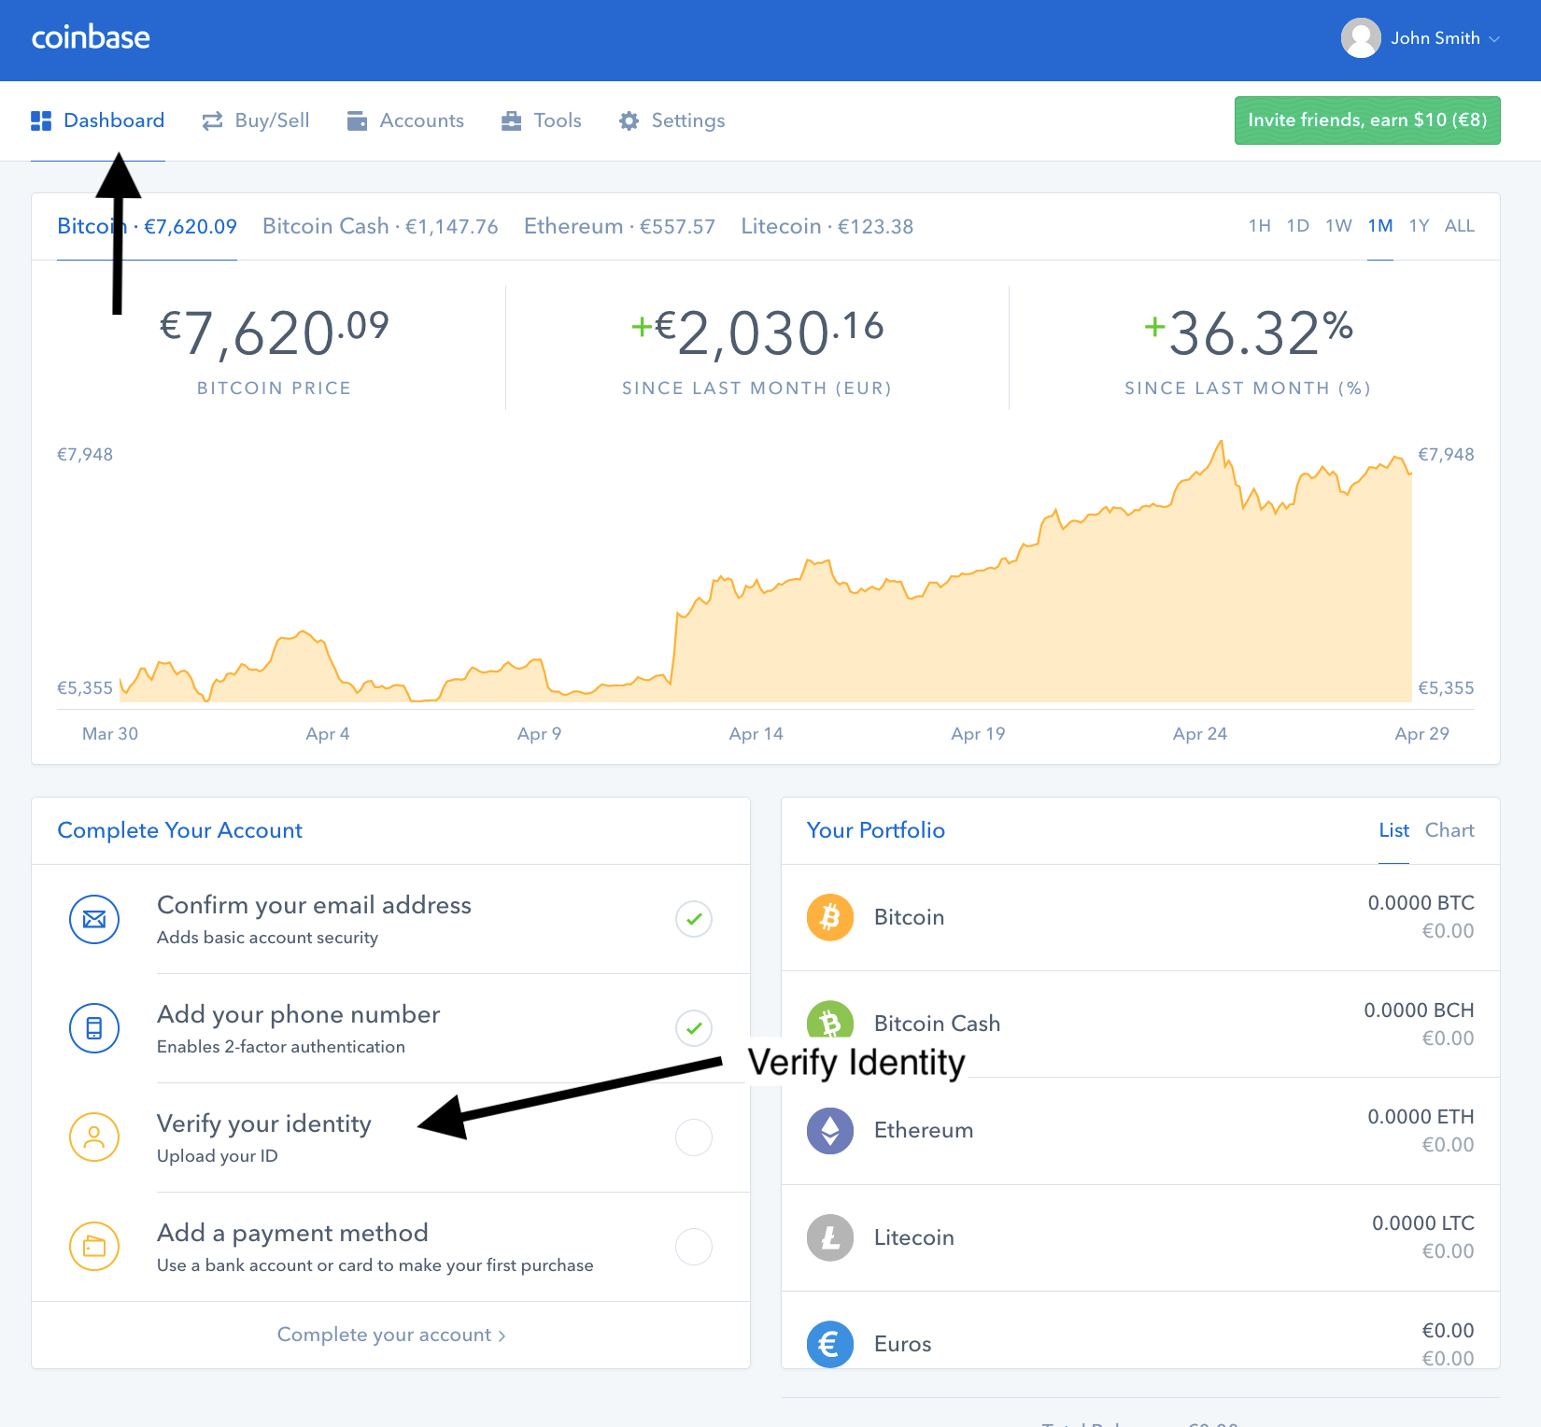Select the Bitcoin coin icon in portfolio
The height and width of the screenshot is (1427, 1541).
[x=829, y=917]
